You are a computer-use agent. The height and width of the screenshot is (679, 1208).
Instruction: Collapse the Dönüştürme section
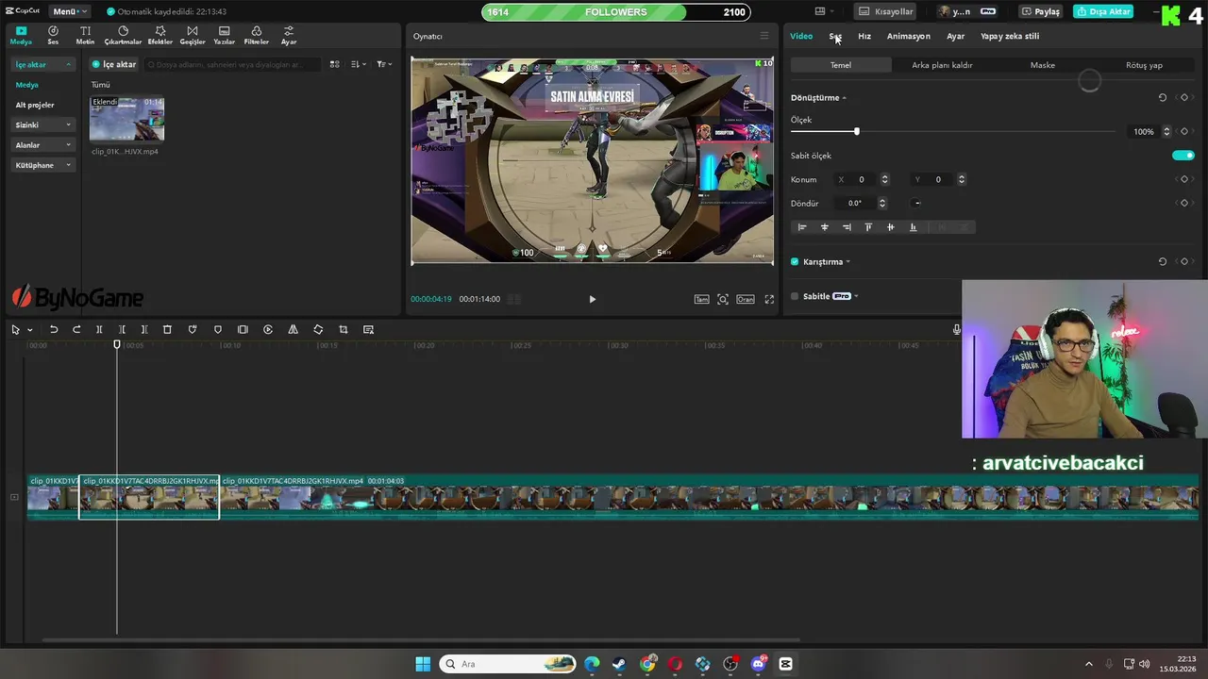click(x=845, y=98)
